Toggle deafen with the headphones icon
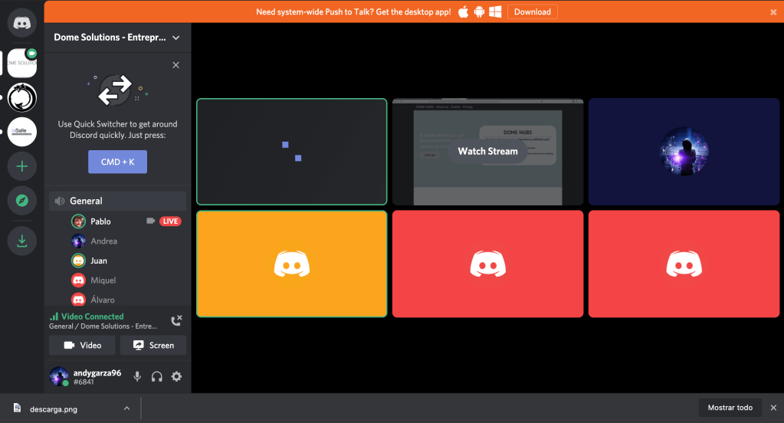 point(157,376)
